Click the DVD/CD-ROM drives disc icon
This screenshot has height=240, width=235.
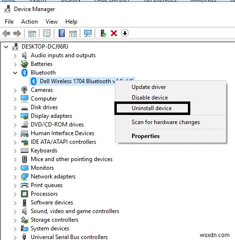click(25, 125)
